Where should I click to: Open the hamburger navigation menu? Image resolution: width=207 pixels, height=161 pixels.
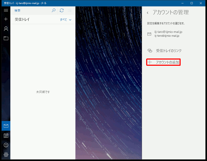point(6,10)
